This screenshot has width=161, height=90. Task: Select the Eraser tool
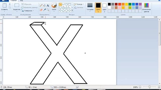[x=41, y=10]
